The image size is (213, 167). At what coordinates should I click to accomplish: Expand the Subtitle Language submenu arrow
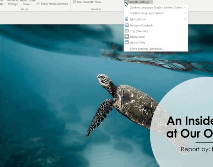coord(185,13)
